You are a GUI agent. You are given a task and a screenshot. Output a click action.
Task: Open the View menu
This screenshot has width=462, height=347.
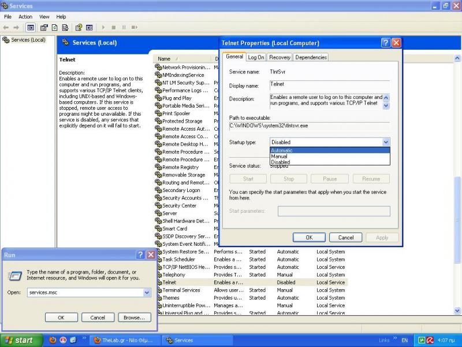[44, 17]
